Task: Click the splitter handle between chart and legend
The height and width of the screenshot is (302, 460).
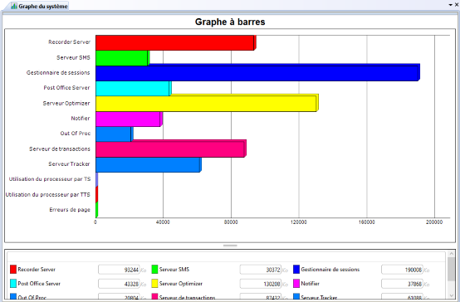Action: click(230, 246)
